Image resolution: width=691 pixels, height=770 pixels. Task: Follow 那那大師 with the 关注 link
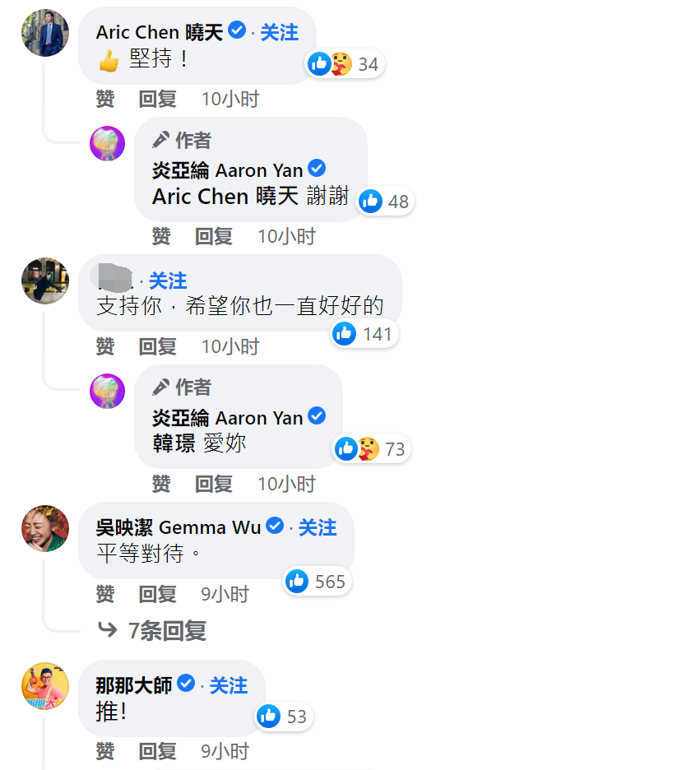(x=229, y=685)
